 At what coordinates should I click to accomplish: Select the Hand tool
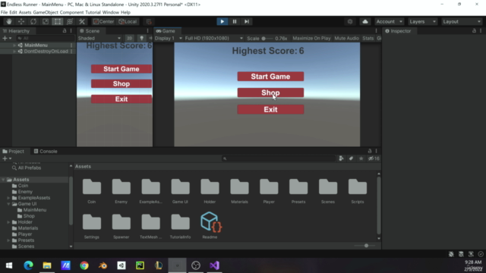(x=9, y=21)
